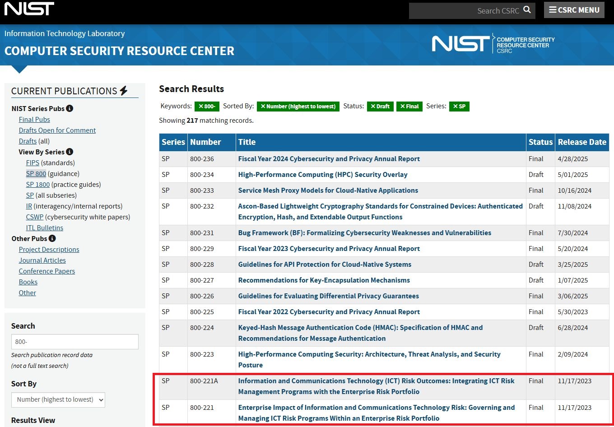The height and width of the screenshot is (427, 614).
Task: Open the FIPS standards link
Action: pyautogui.click(x=33, y=162)
